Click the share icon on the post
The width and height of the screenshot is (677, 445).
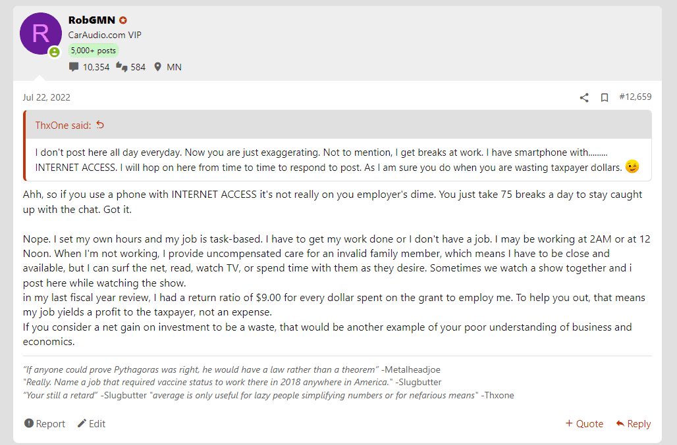coord(583,98)
